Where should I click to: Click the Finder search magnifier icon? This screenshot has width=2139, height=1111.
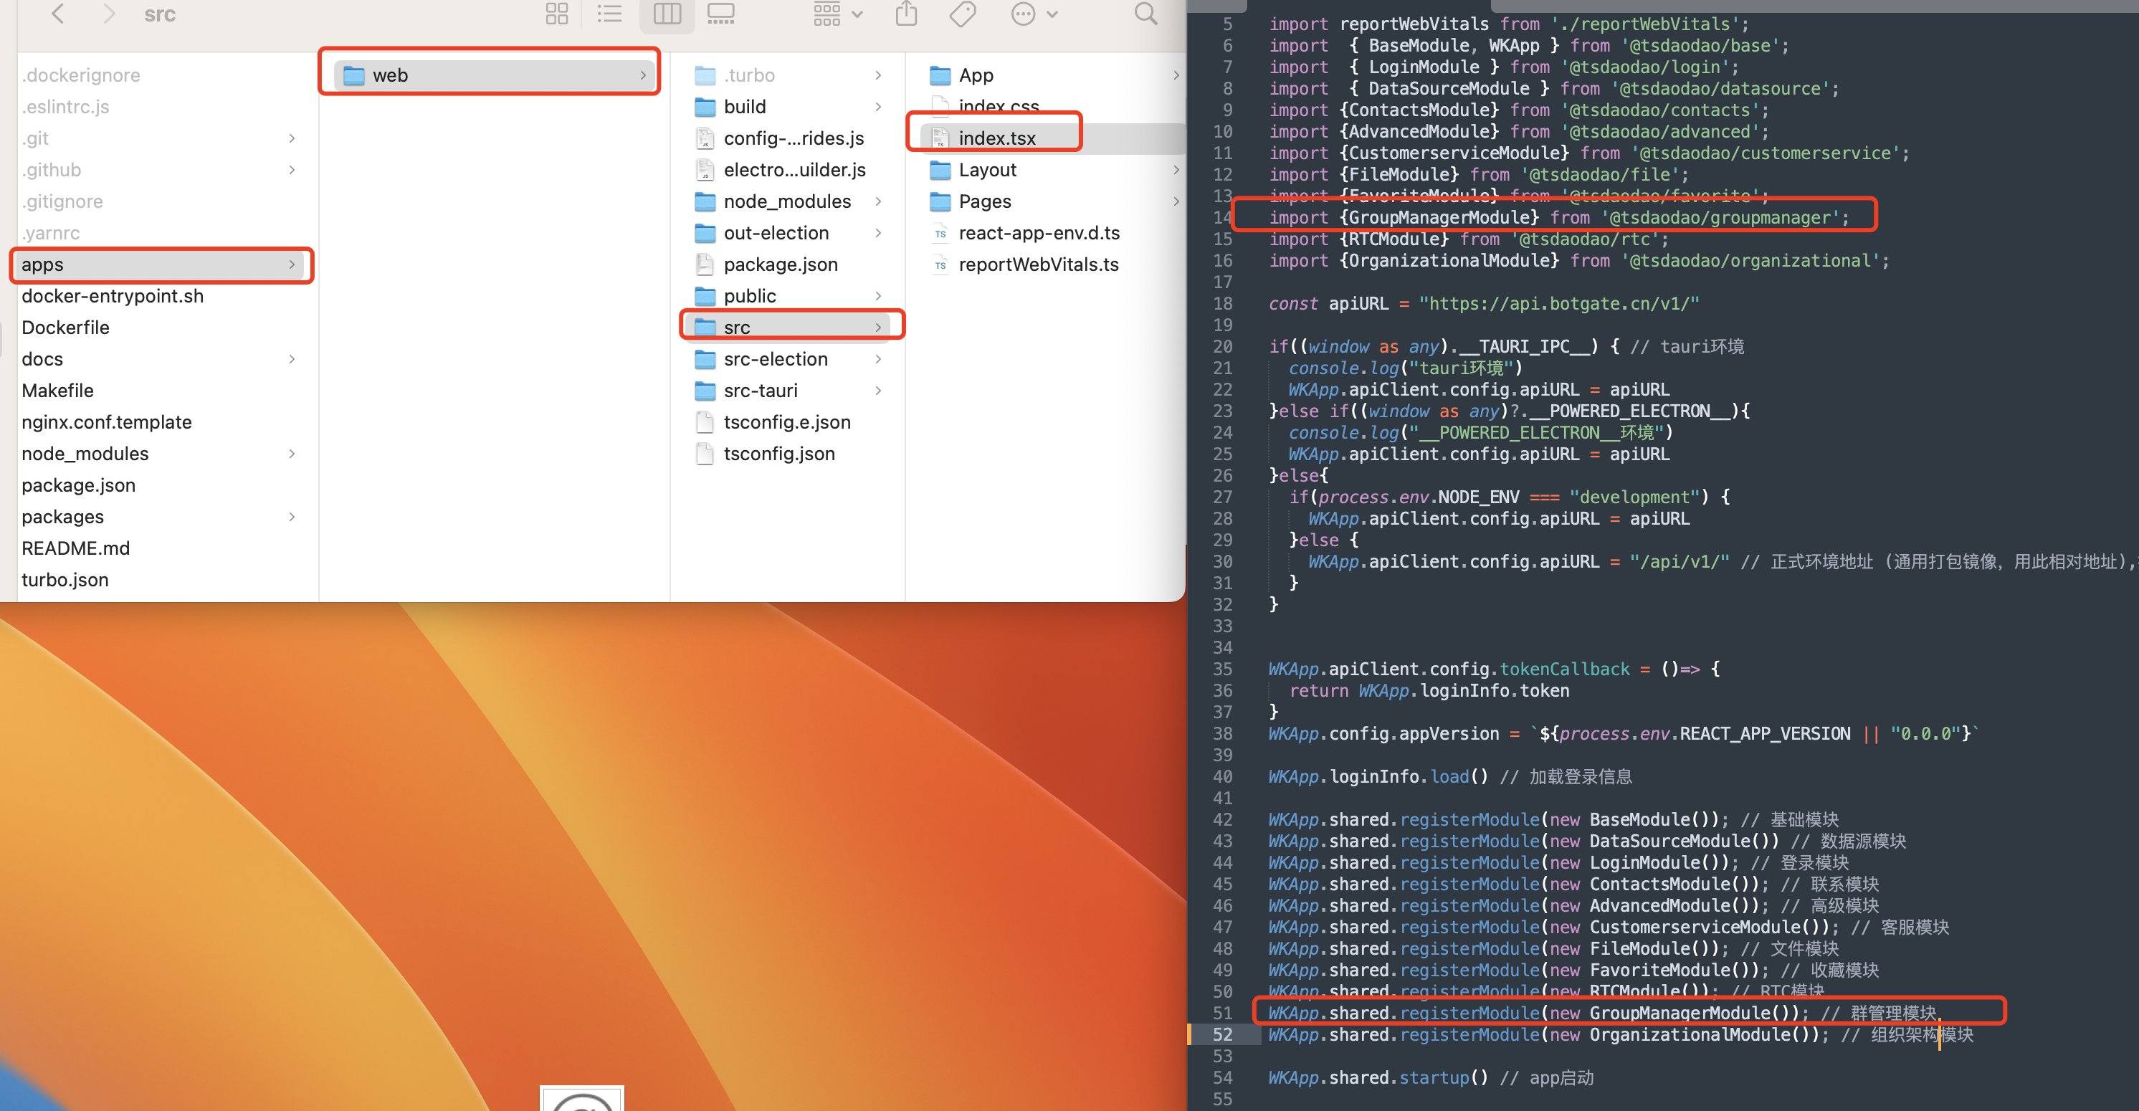[1145, 14]
